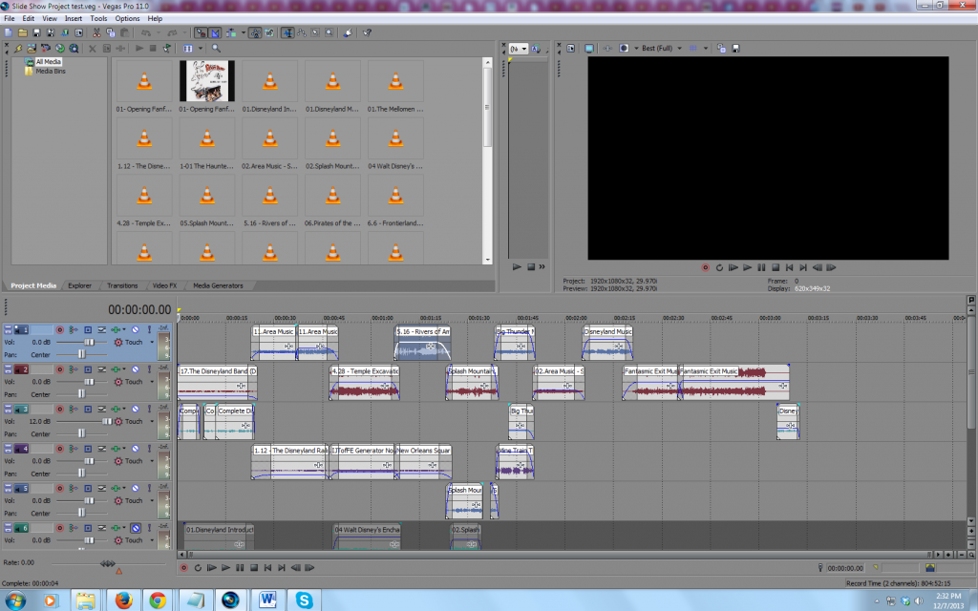Open Interactive Tutorials icon

[x=348, y=32]
